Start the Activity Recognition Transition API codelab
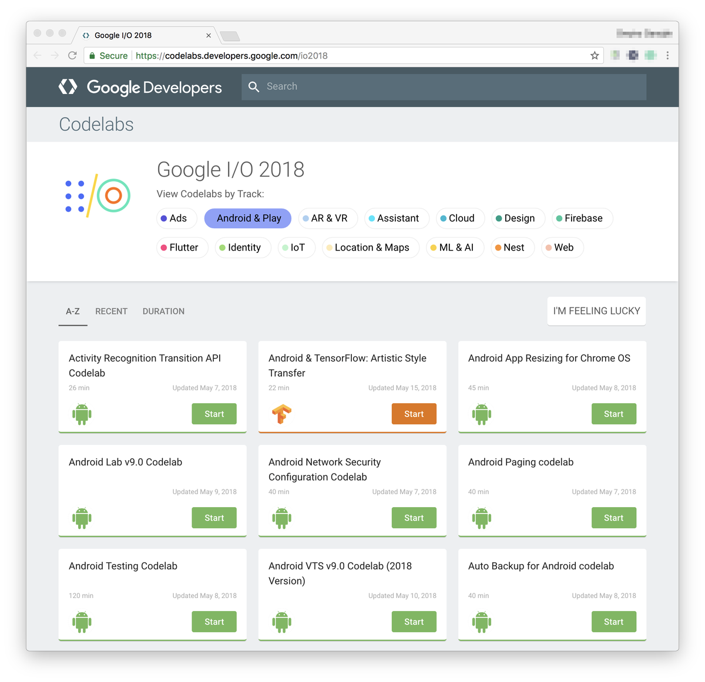 [214, 414]
